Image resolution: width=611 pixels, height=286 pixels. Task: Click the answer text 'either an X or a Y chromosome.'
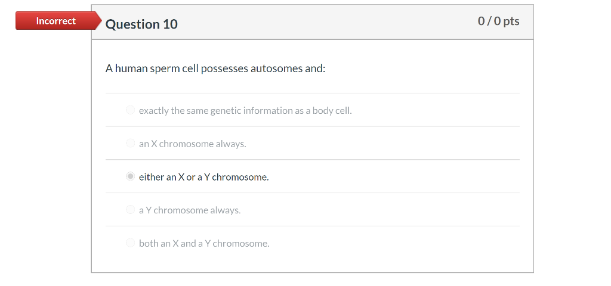[204, 177]
